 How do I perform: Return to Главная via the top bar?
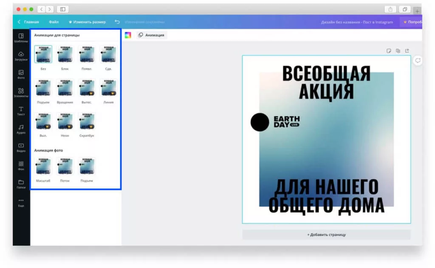point(28,22)
